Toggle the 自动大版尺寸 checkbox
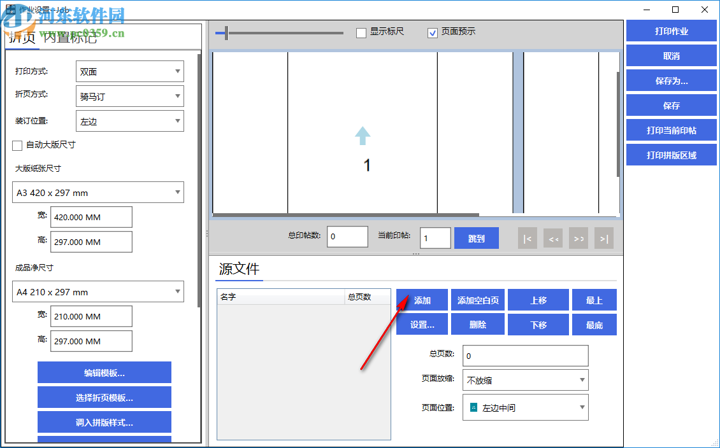 pyautogui.click(x=17, y=145)
